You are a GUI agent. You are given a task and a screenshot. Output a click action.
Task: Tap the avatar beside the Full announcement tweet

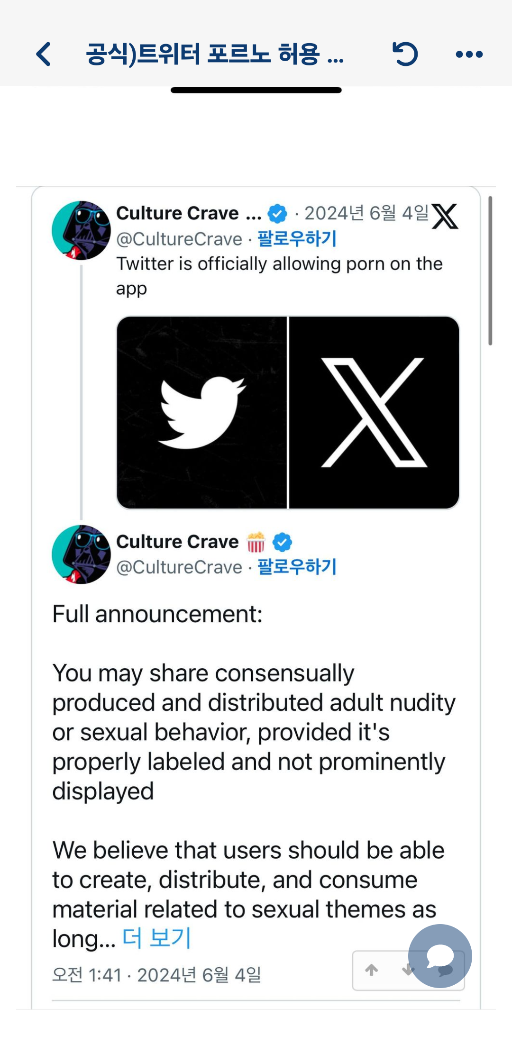tap(81, 554)
